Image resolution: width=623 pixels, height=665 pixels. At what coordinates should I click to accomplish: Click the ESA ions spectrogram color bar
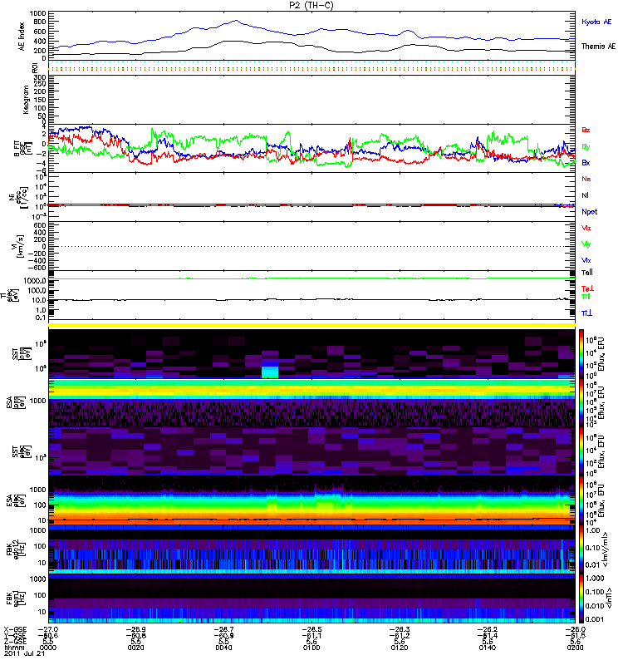pos(582,402)
